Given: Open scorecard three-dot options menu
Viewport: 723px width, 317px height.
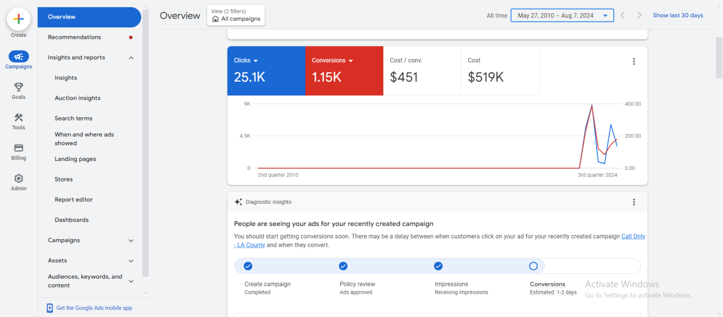Looking at the screenshot, I should coord(633,62).
